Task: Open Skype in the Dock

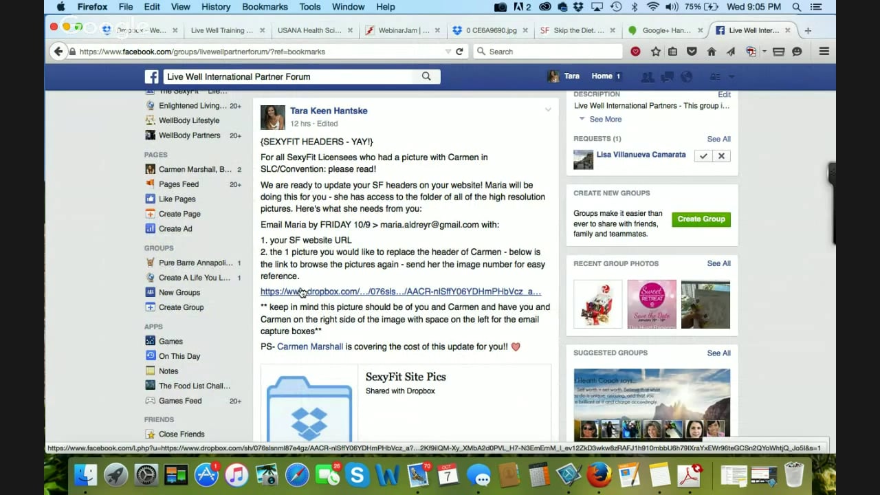Action: pyautogui.click(x=357, y=475)
